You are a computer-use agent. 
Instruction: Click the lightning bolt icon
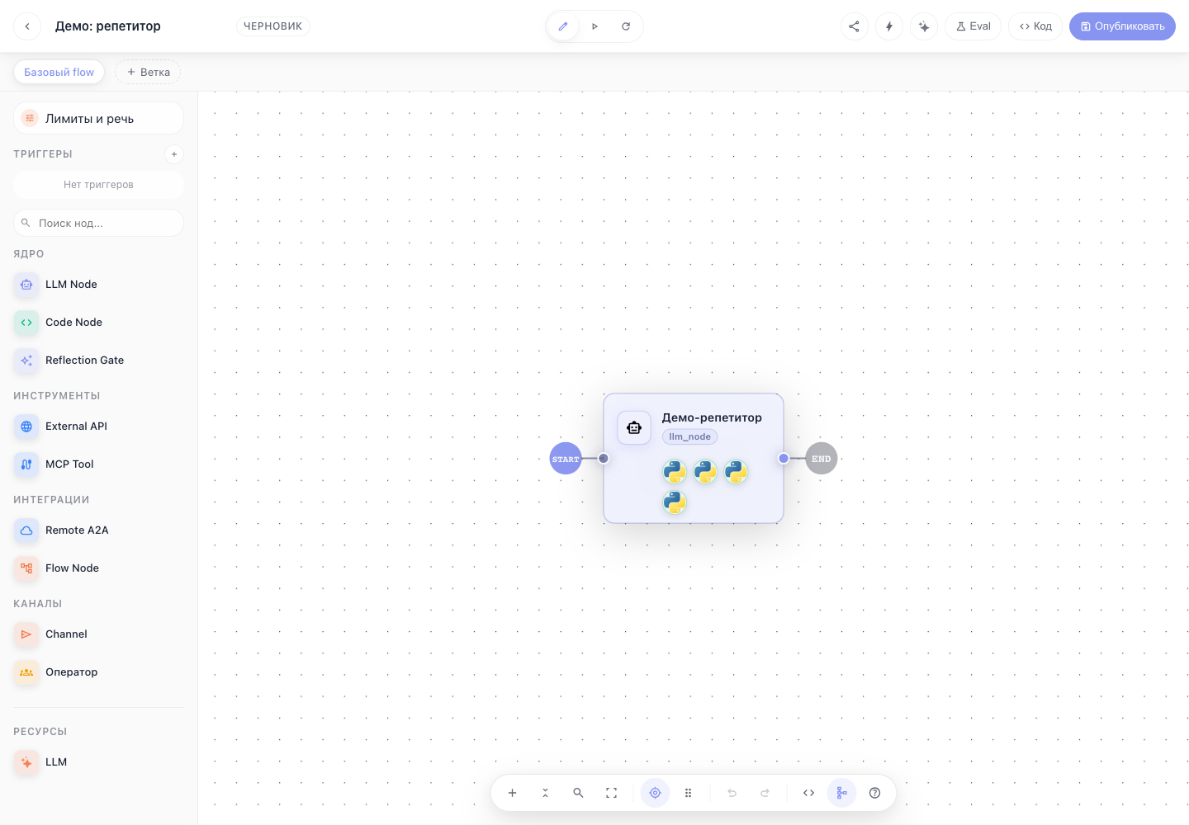889,26
